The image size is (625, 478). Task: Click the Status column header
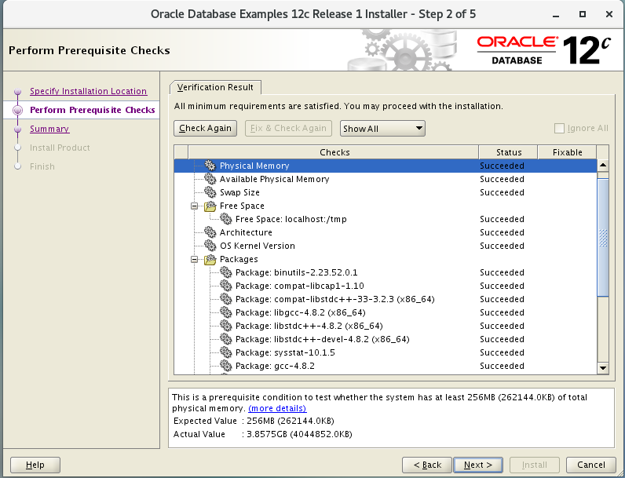[509, 152]
